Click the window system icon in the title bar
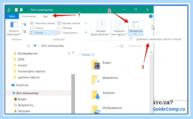The height and width of the screenshot is (119, 193). point(9,10)
